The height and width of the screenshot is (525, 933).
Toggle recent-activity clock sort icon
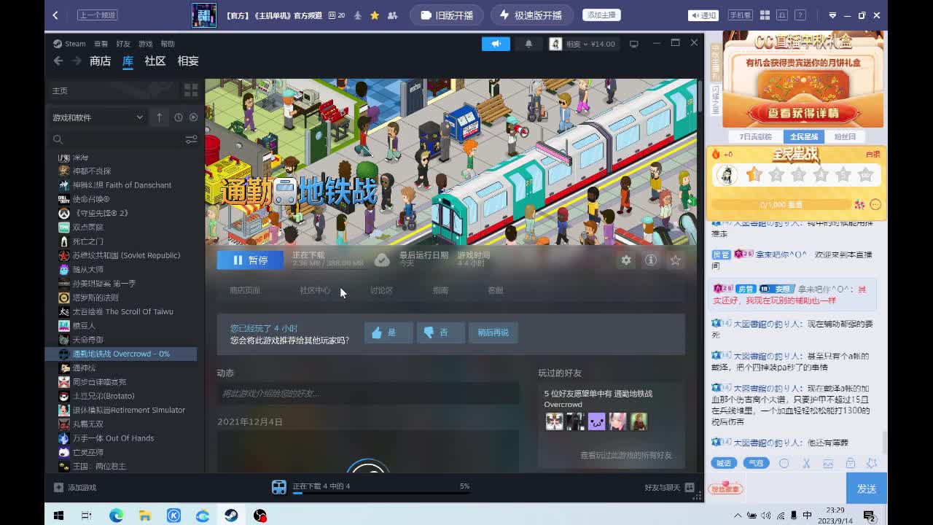(x=179, y=117)
